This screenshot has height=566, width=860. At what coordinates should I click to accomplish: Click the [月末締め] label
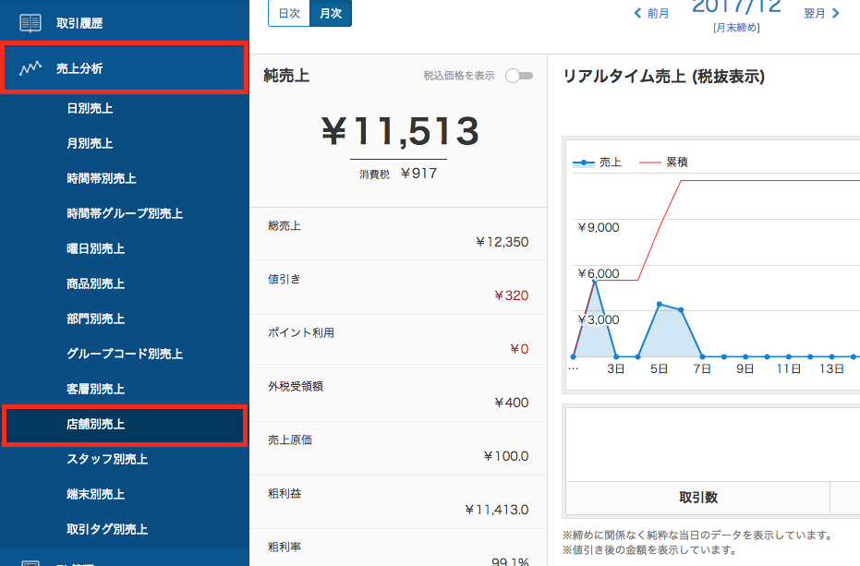(736, 28)
